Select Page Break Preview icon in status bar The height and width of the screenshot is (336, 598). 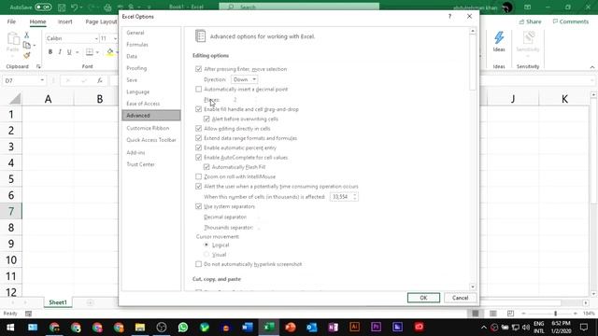tap(510, 314)
